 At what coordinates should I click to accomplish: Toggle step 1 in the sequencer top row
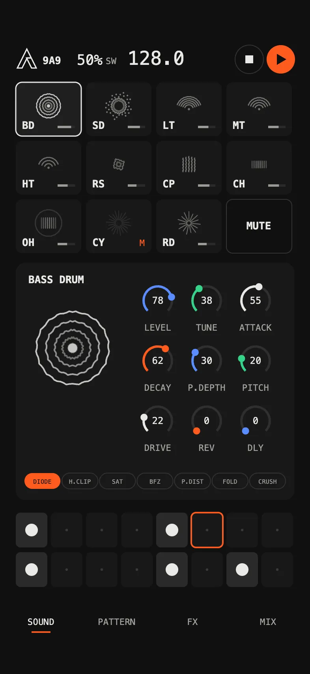click(x=32, y=530)
